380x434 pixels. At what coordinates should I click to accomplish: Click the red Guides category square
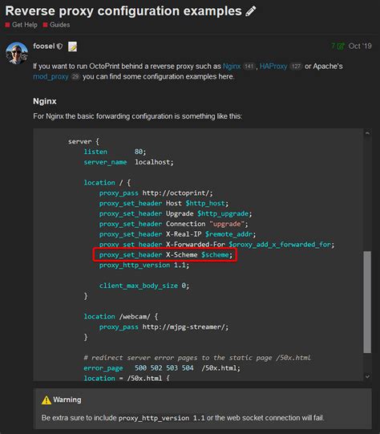46,25
